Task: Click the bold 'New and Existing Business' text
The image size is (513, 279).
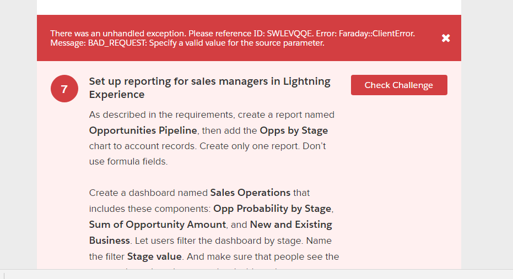Action: click(210, 233)
